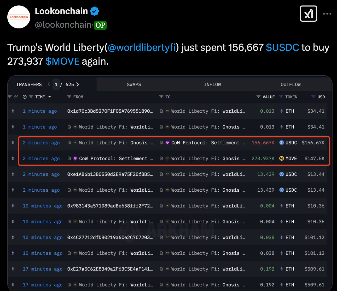Click the $156.67K USD amount

coord(313,143)
